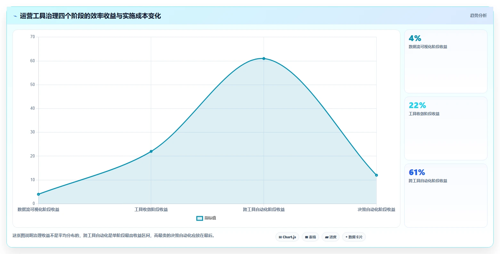
Task: Click x-axis label 数据流可视化阶段收益
Action: [38, 210]
